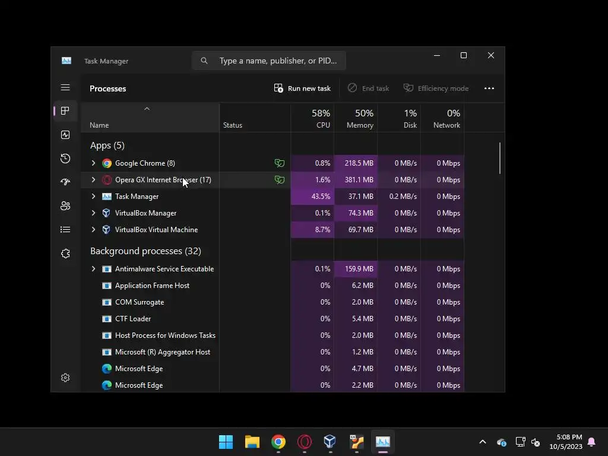Image resolution: width=608 pixels, height=456 pixels.
Task: Select the Processes sidebar icon
Action: tap(65, 111)
